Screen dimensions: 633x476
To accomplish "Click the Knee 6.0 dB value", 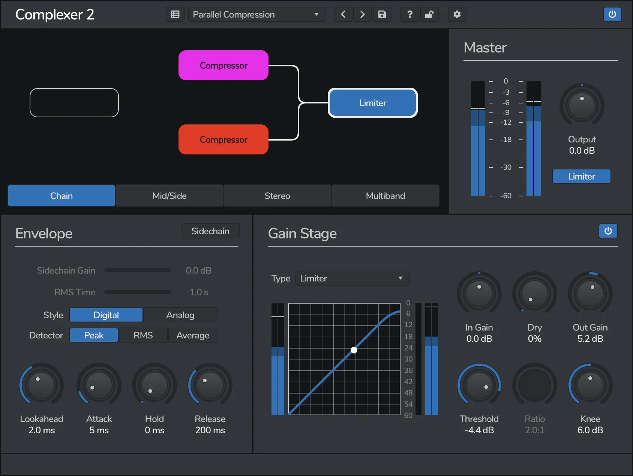I will (x=590, y=430).
